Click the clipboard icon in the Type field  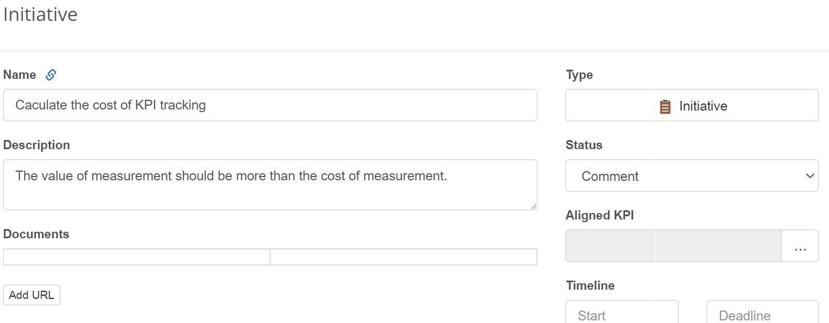click(x=666, y=106)
